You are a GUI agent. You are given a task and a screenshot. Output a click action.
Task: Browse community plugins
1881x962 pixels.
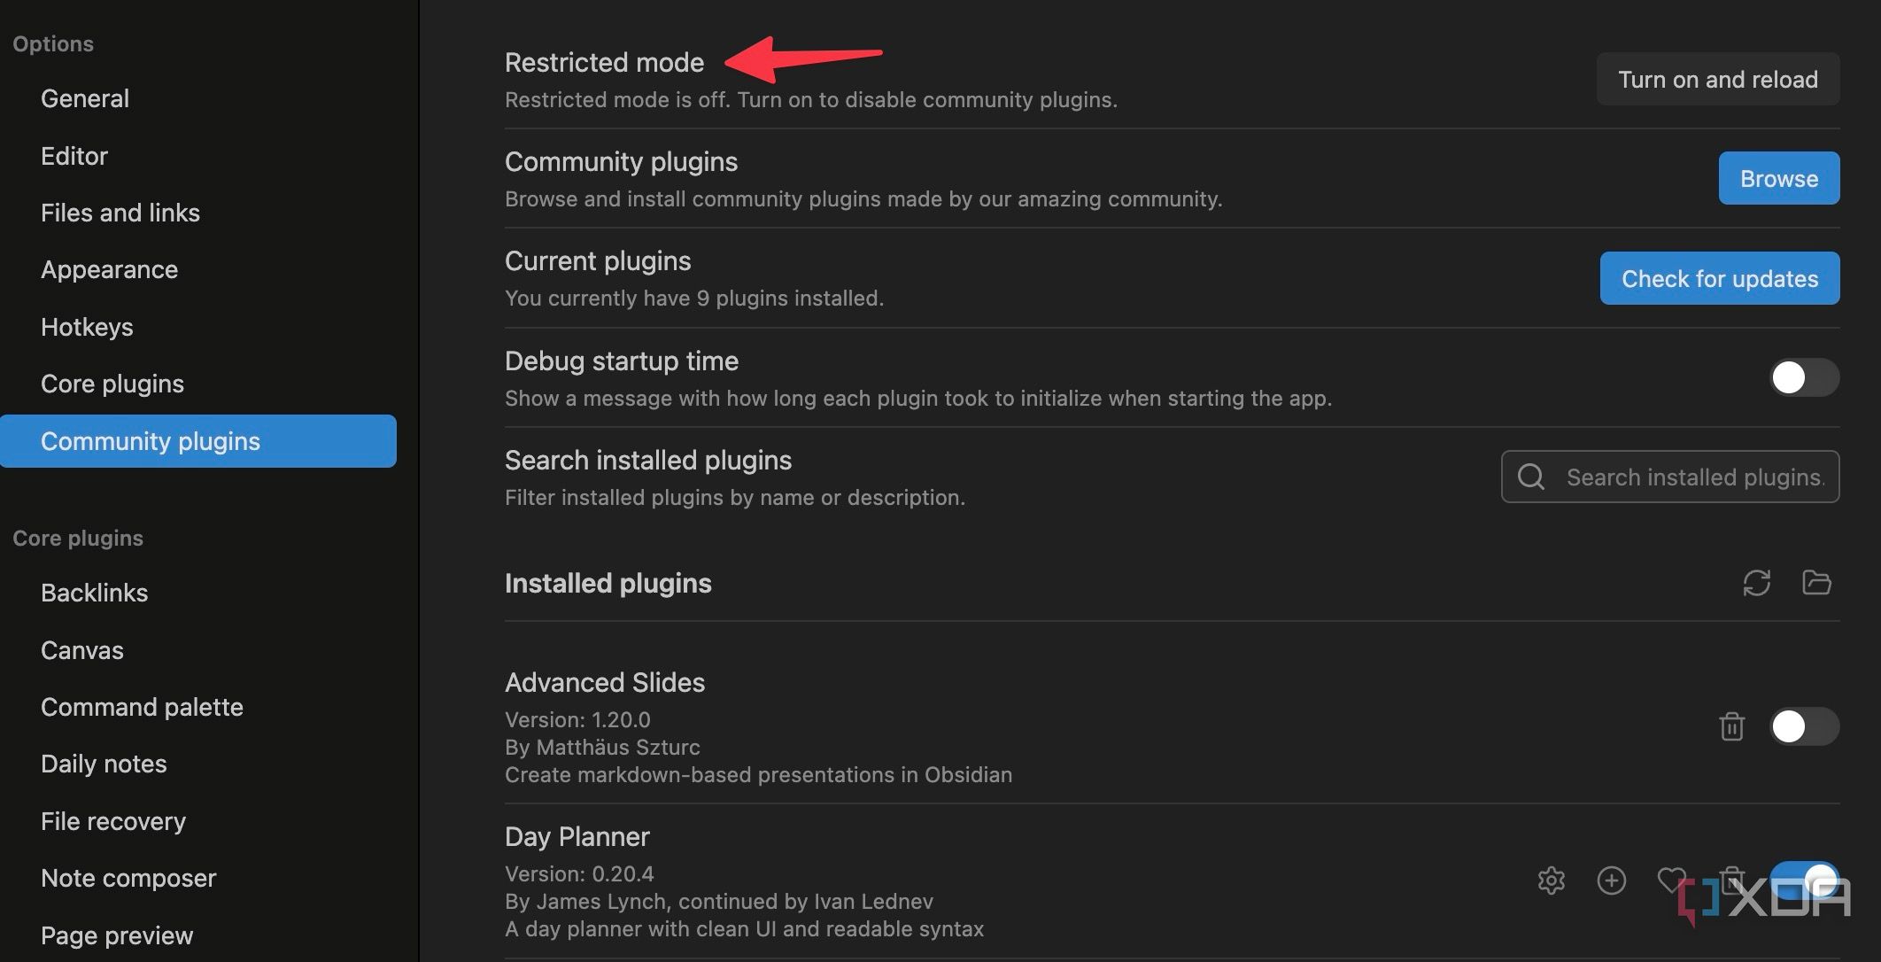click(1778, 178)
